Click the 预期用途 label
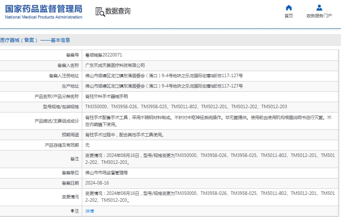 [x=70, y=135]
